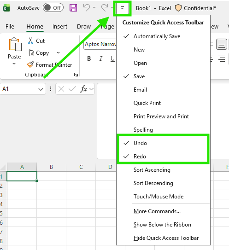Uncheck Redo in the Quick Access menu
Image resolution: width=229 pixels, height=250 pixels.
point(163,157)
